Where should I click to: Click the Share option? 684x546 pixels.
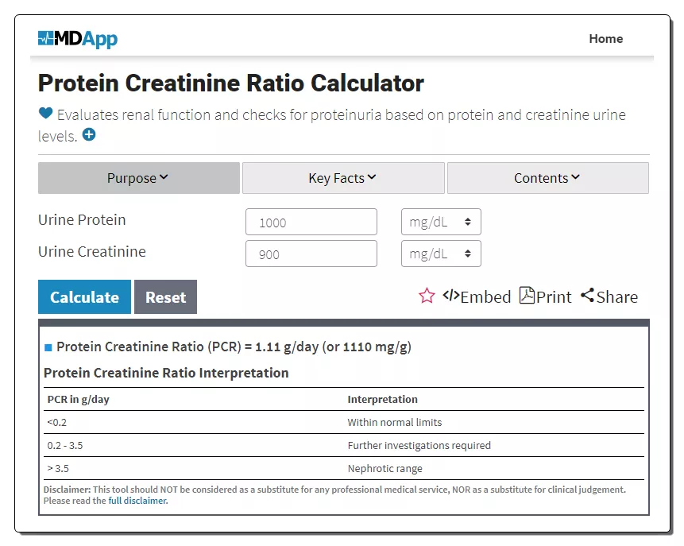(609, 296)
